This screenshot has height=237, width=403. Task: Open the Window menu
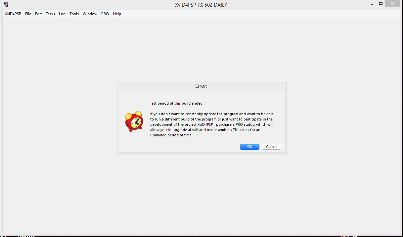pyautogui.click(x=90, y=14)
